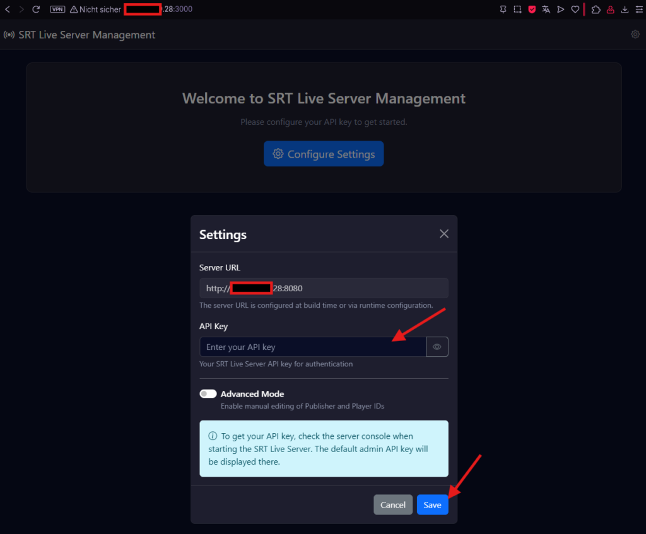646x534 pixels.
Task: Click the browser reload icon
Action: point(36,9)
